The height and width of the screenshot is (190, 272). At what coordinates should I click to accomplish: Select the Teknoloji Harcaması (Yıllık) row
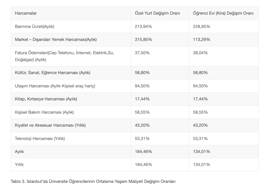pos(40,138)
